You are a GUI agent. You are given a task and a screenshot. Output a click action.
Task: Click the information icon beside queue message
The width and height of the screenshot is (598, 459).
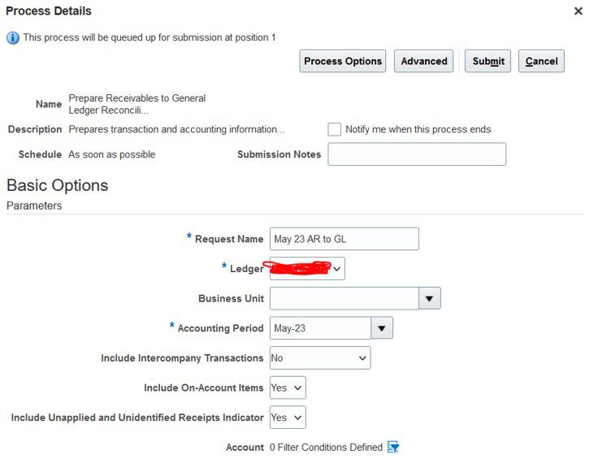click(12, 37)
